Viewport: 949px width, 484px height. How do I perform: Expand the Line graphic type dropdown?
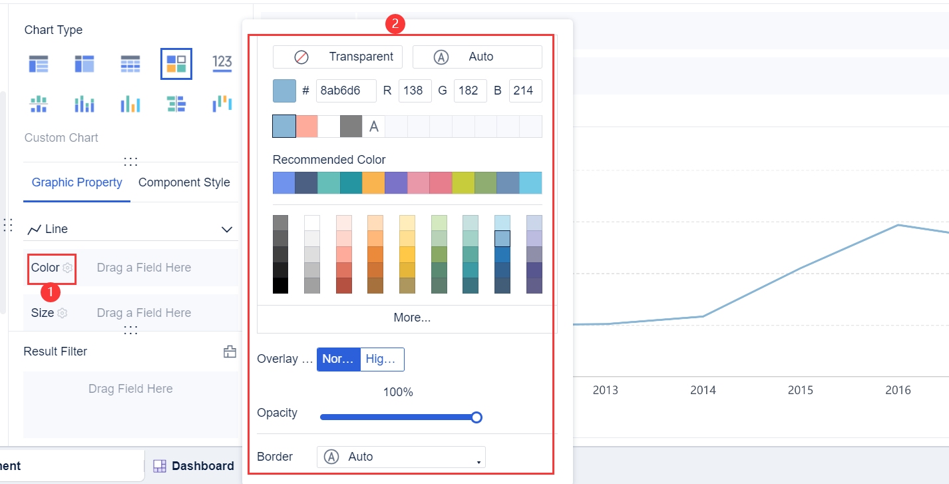coord(227,229)
